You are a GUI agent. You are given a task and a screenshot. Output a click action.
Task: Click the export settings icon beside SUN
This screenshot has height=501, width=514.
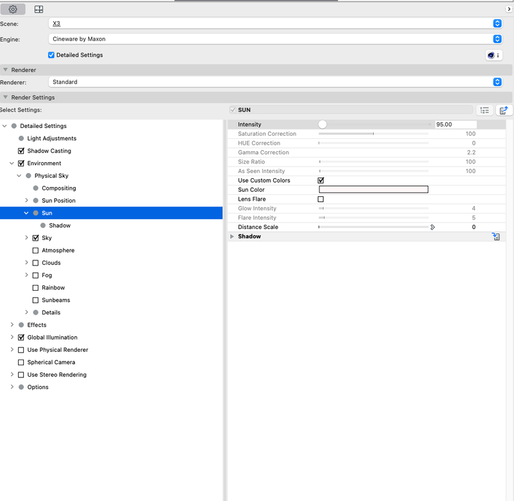[x=504, y=110]
